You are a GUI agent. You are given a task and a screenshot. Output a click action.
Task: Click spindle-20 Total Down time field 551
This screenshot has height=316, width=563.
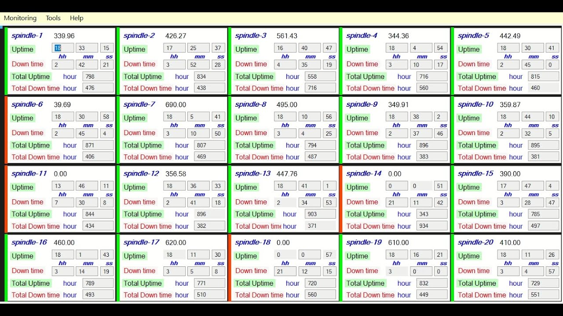[x=544, y=294]
